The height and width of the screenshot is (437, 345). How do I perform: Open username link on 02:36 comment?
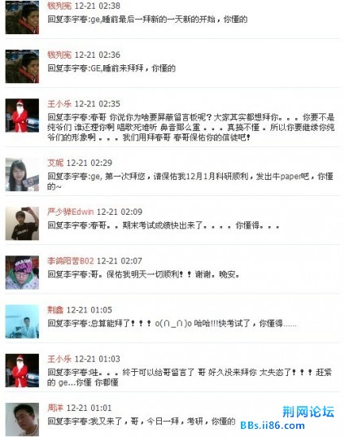pos(59,55)
